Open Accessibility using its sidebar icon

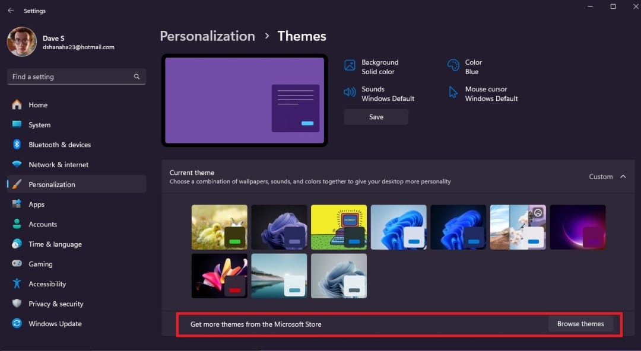17,283
